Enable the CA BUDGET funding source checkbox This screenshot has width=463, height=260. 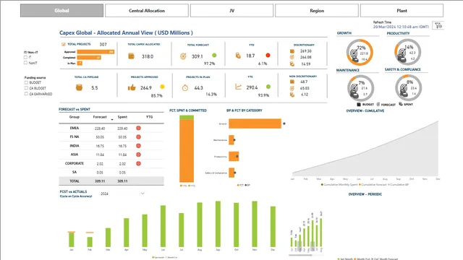(26, 88)
